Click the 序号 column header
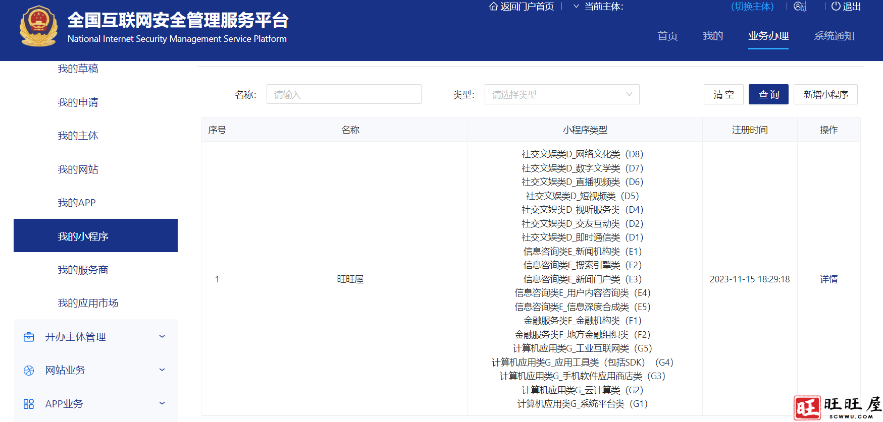The image size is (883, 422). coord(217,130)
